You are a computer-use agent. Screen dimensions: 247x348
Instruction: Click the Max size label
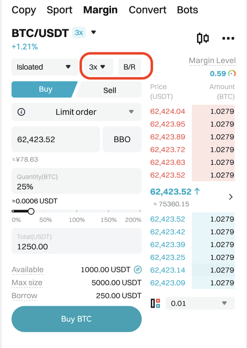(x=27, y=283)
